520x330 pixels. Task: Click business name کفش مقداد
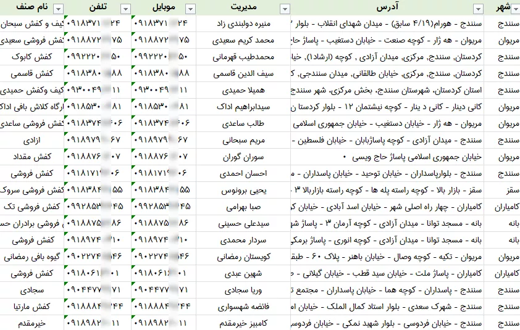point(32,157)
